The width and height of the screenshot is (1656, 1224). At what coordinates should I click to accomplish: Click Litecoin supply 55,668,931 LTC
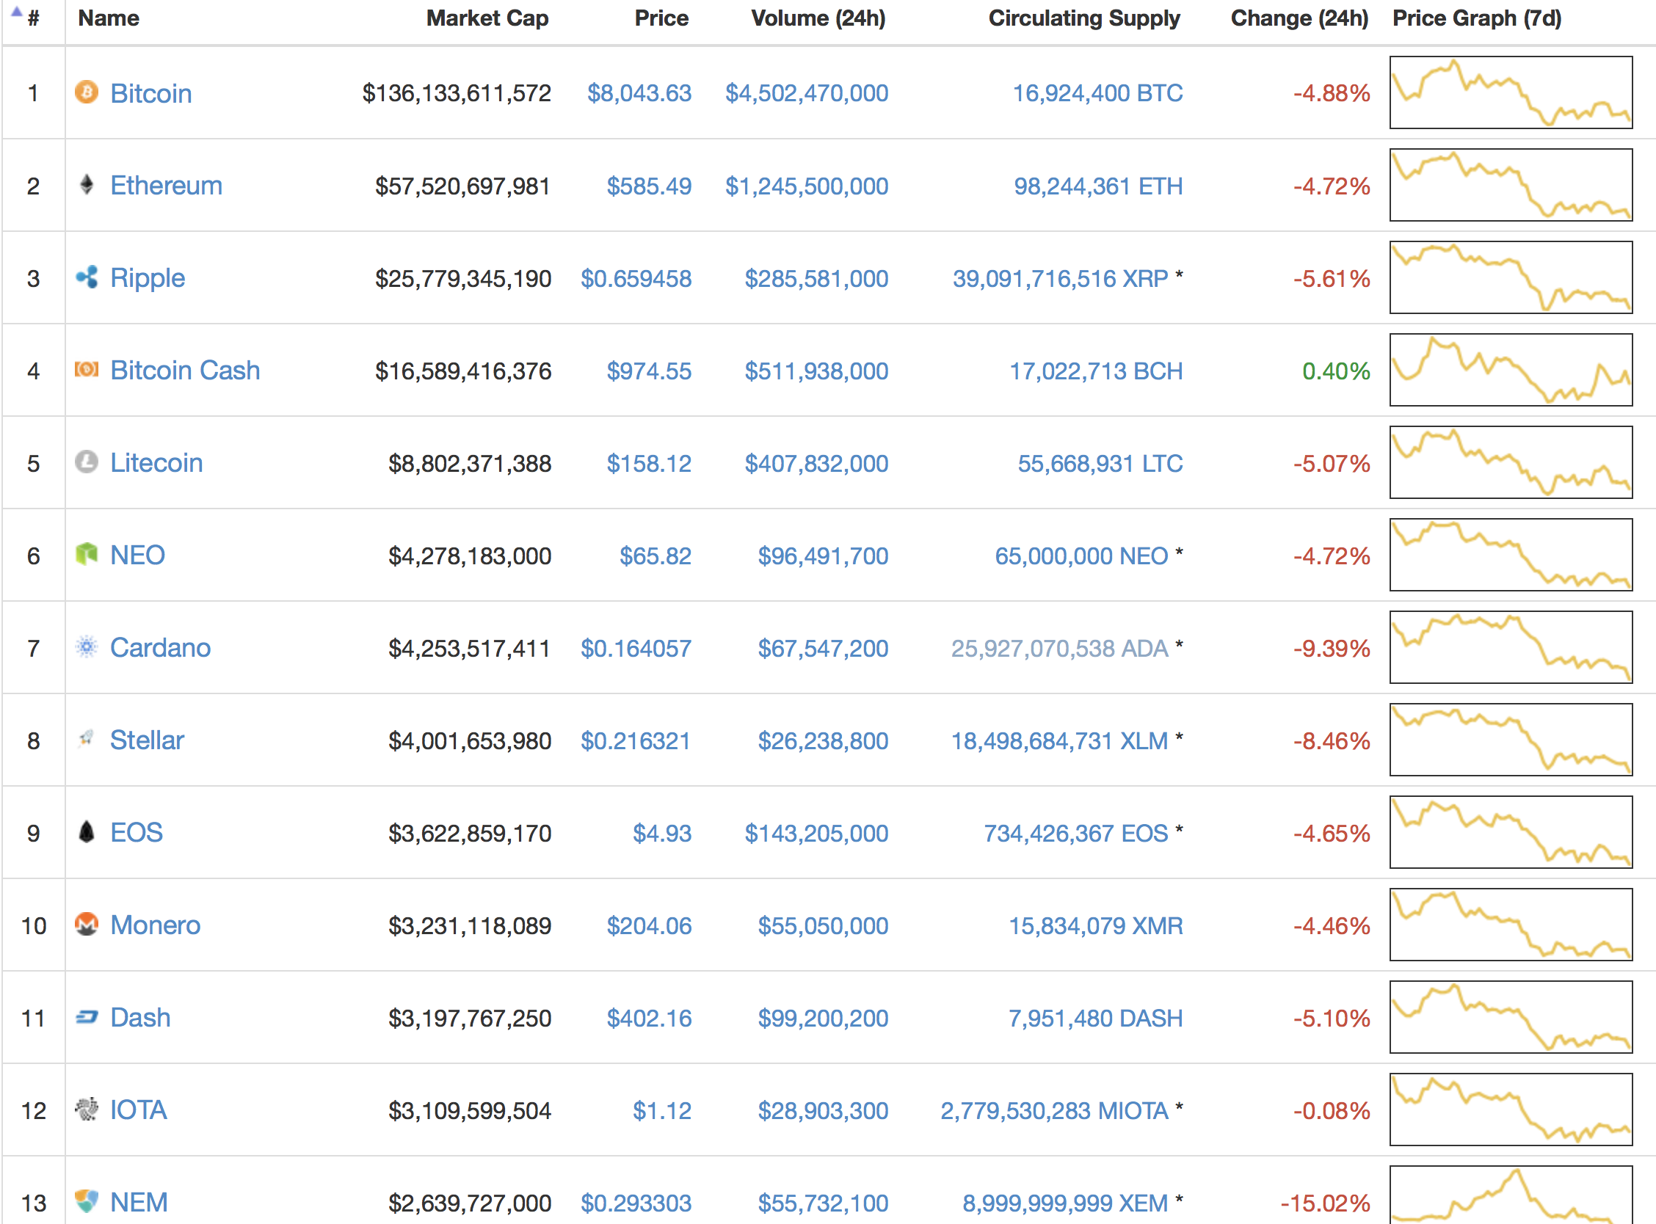(x=1100, y=463)
